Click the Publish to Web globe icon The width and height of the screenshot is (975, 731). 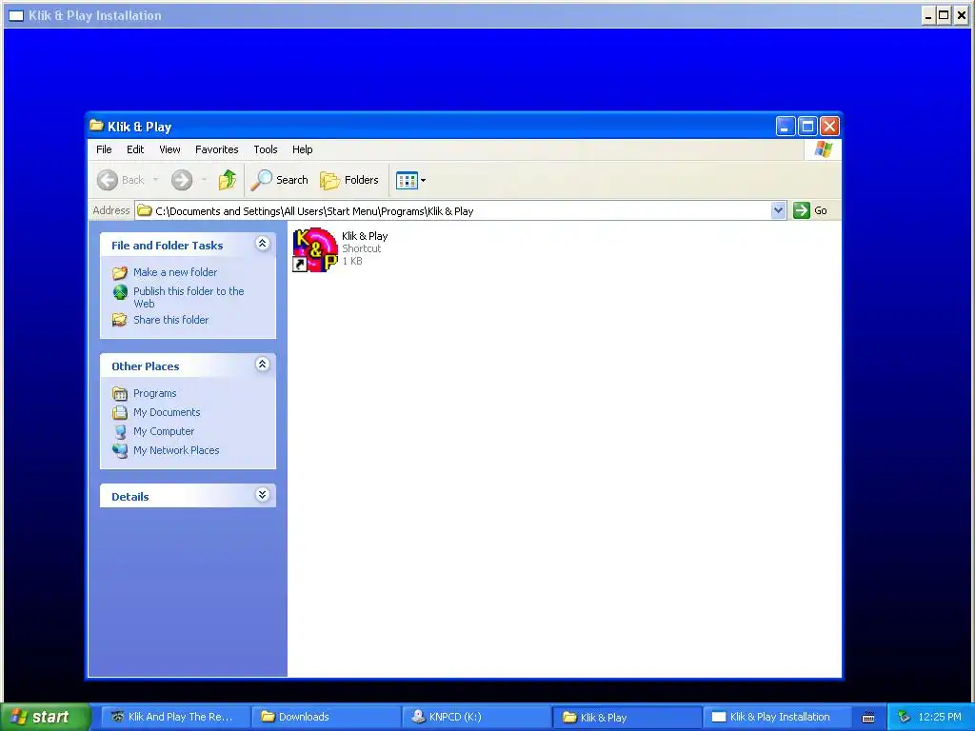tap(119, 291)
